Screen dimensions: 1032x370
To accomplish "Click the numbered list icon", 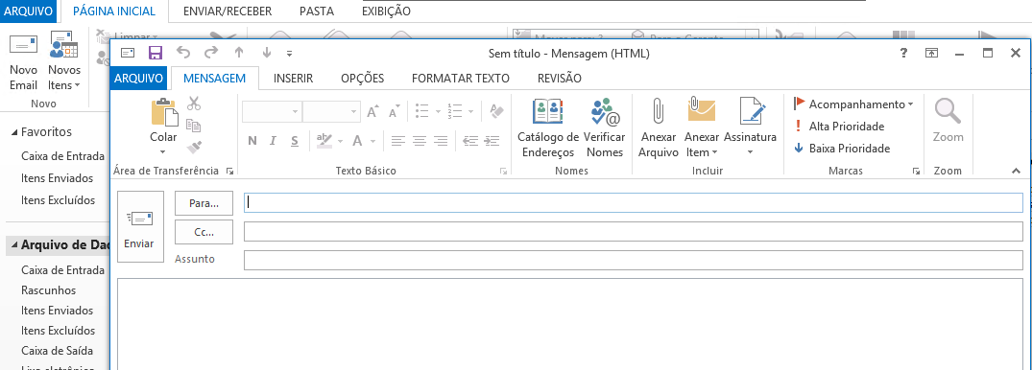I will click(454, 111).
